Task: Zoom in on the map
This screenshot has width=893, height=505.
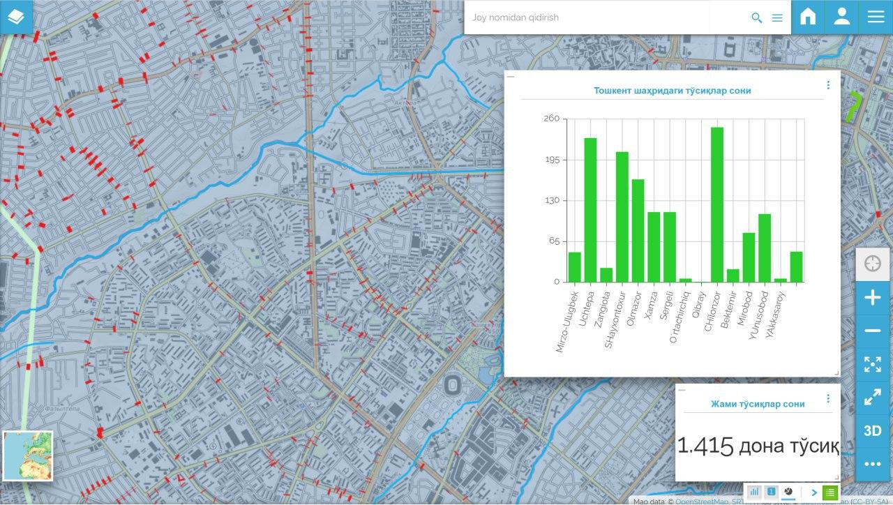Action: [873, 298]
